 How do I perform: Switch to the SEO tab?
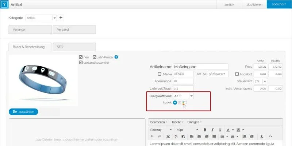pos(74,47)
